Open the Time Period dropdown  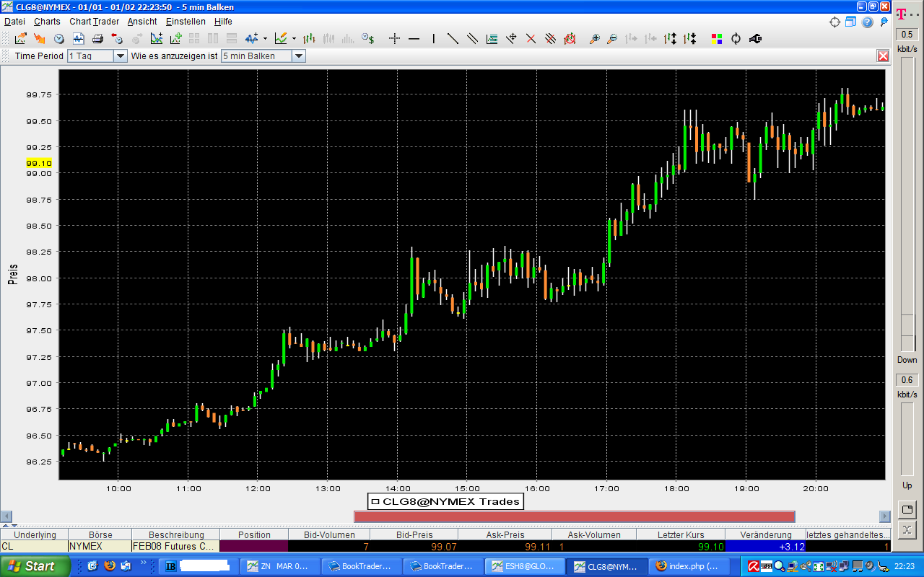coord(120,56)
